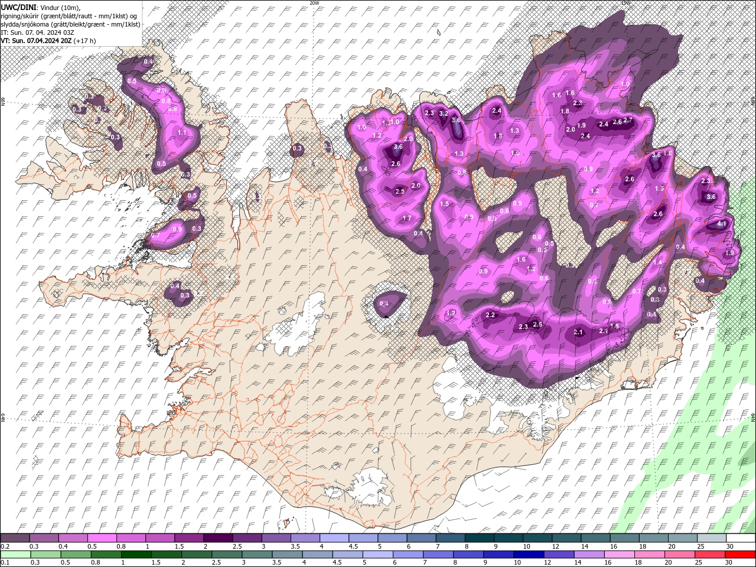The width and height of the screenshot is (756, 567).
Task: Click the 'rigning/skúrir' legend description line
Action: (70, 16)
